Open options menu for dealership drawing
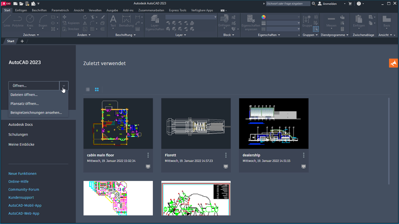The height and width of the screenshot is (224, 399). [x=304, y=155]
